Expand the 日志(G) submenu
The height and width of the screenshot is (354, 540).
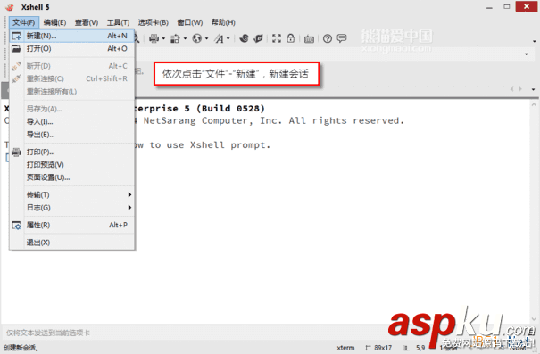pyautogui.click(x=72, y=208)
